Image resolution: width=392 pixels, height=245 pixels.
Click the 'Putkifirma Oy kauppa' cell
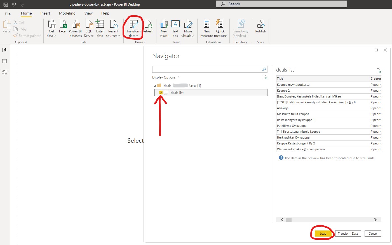click(323, 126)
